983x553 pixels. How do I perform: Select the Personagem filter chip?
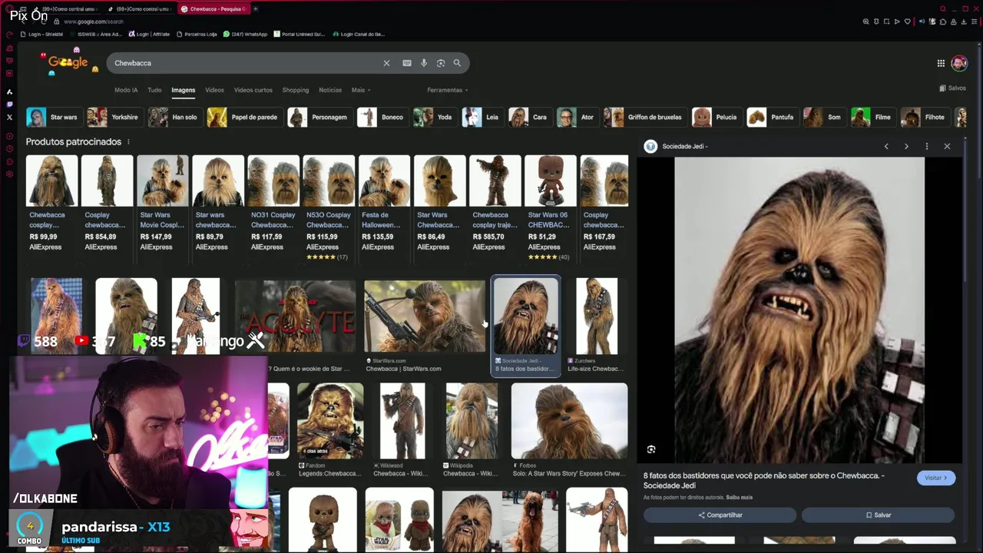point(319,118)
